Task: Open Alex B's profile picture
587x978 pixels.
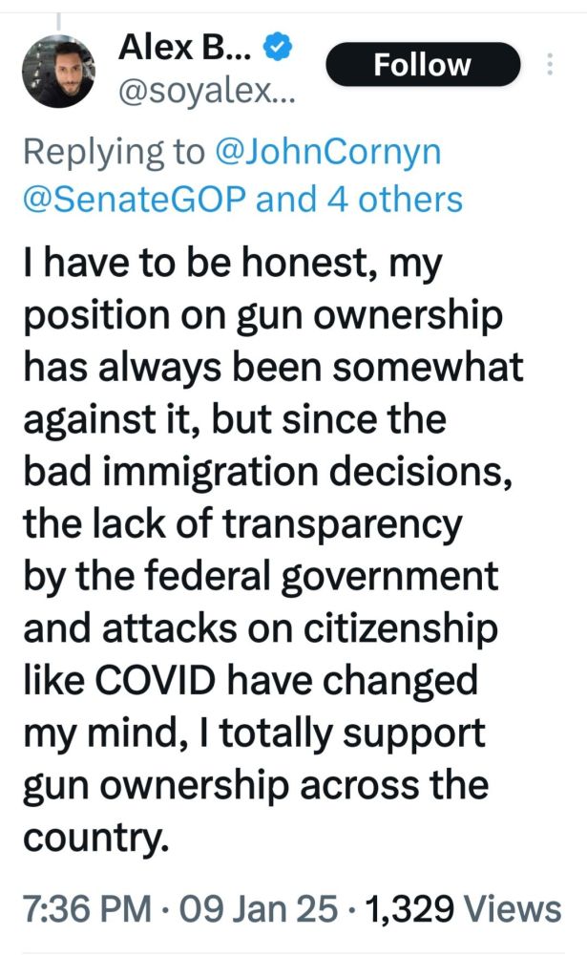Action: click(58, 72)
